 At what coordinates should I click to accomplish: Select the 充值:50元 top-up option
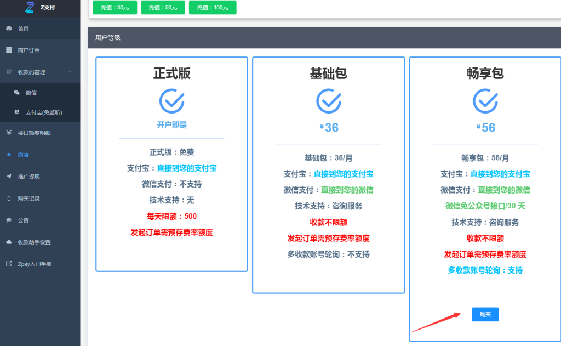(x=163, y=8)
